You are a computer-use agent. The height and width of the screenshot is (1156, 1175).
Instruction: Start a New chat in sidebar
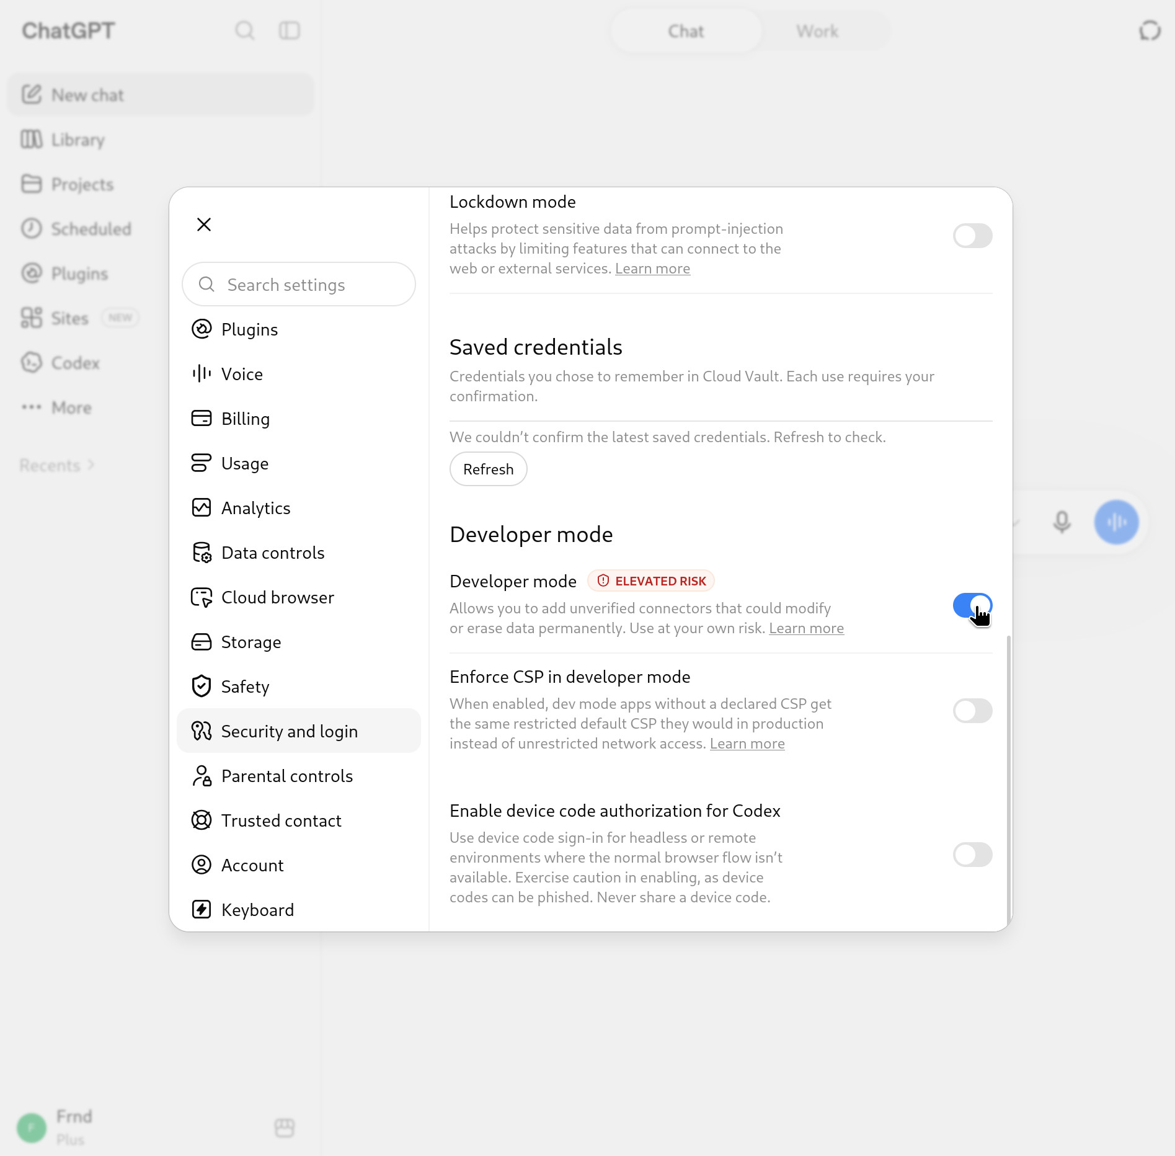(161, 95)
